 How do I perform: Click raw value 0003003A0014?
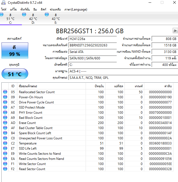160,123
